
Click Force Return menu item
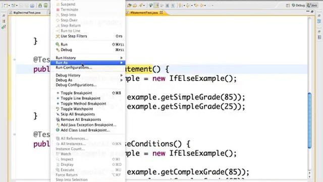(88, 175)
